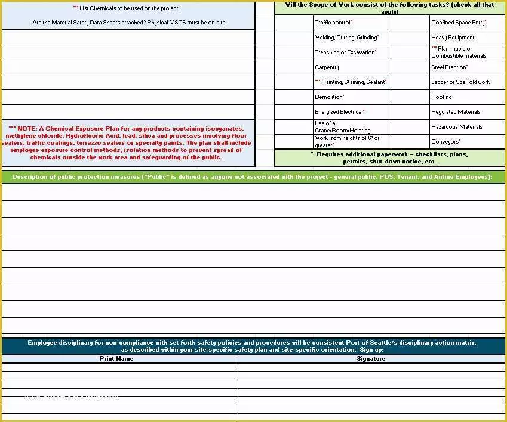The height and width of the screenshot is (422, 507).
Task: Check the box beside Work from heights
Action: coord(294,142)
